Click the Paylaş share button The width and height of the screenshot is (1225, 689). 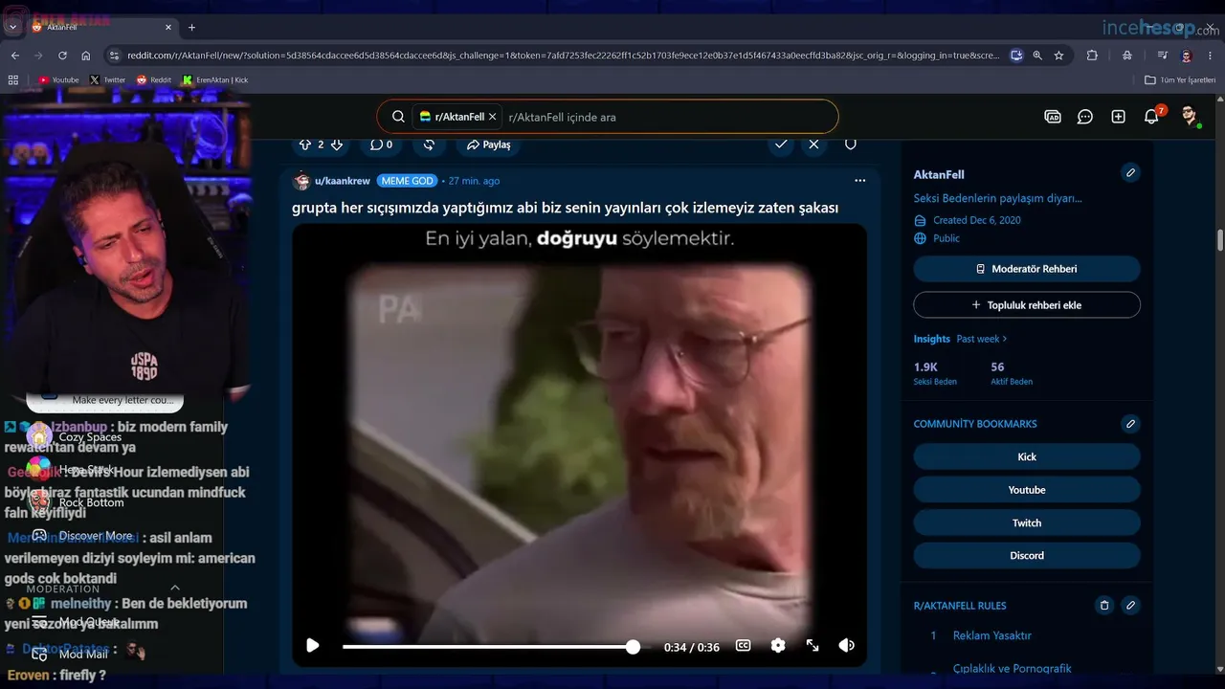point(489,144)
